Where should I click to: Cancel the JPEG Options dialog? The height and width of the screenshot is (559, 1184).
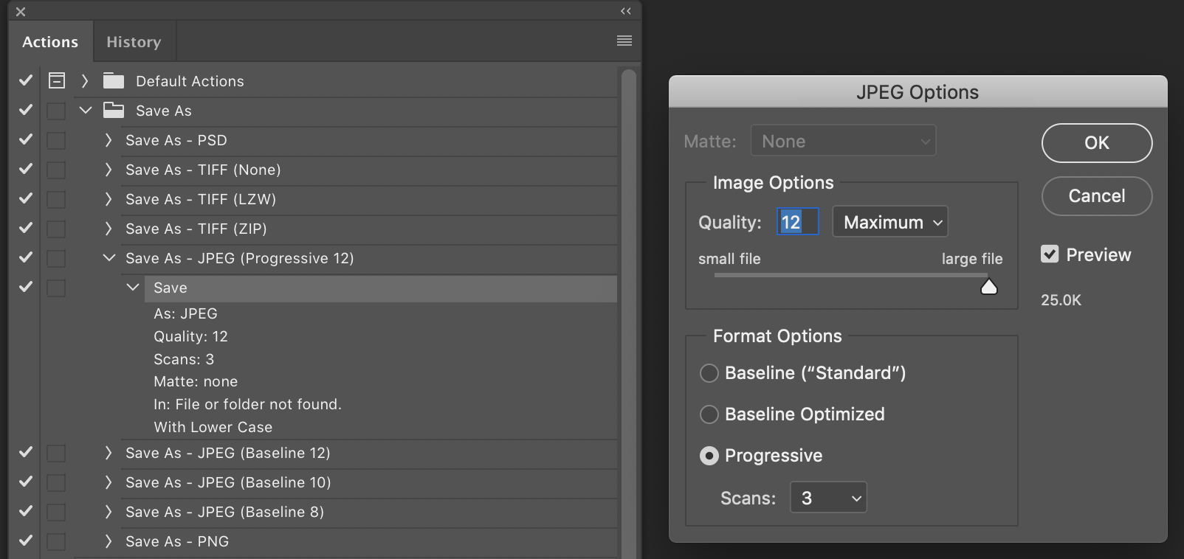click(x=1096, y=196)
